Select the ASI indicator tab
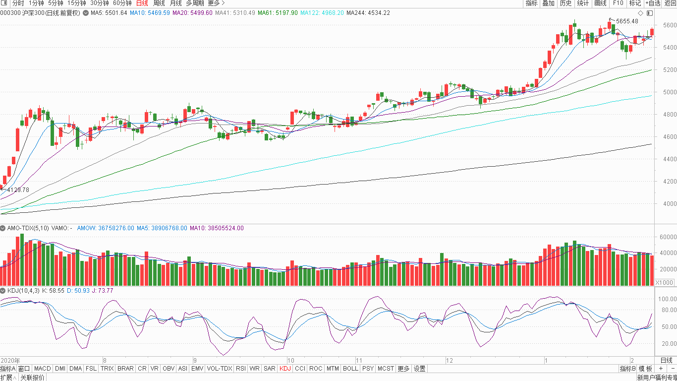The image size is (677, 381). (182, 369)
